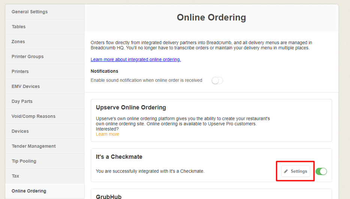Open Tax settings
Viewport: 350px width, 199px height.
coord(15,176)
